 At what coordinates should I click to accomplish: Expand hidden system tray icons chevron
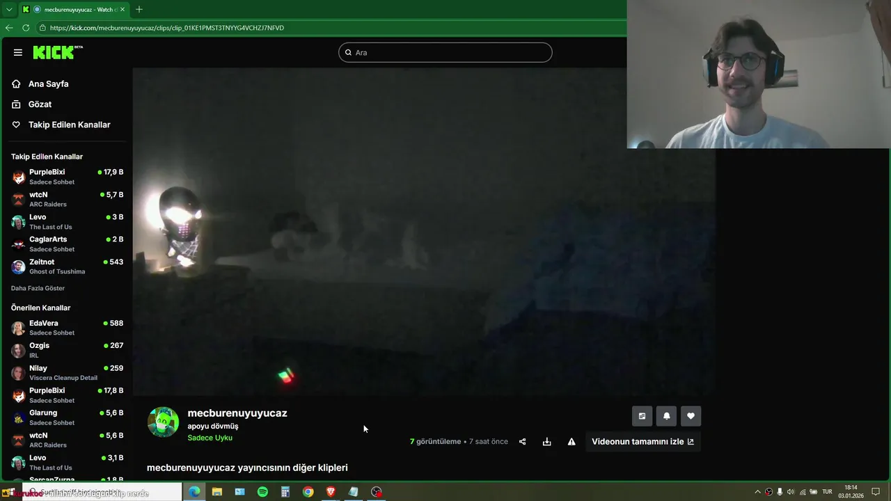tap(757, 492)
